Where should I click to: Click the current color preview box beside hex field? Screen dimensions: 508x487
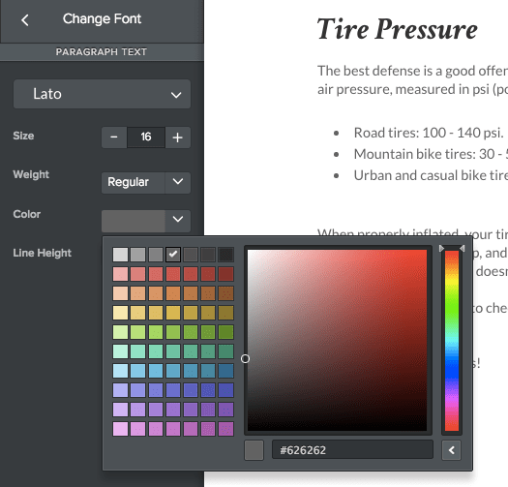pos(254,450)
